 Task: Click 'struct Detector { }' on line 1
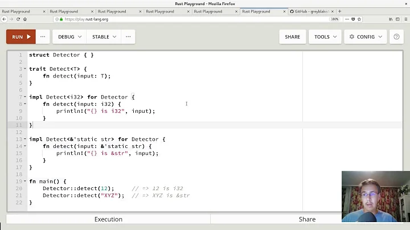(x=61, y=55)
